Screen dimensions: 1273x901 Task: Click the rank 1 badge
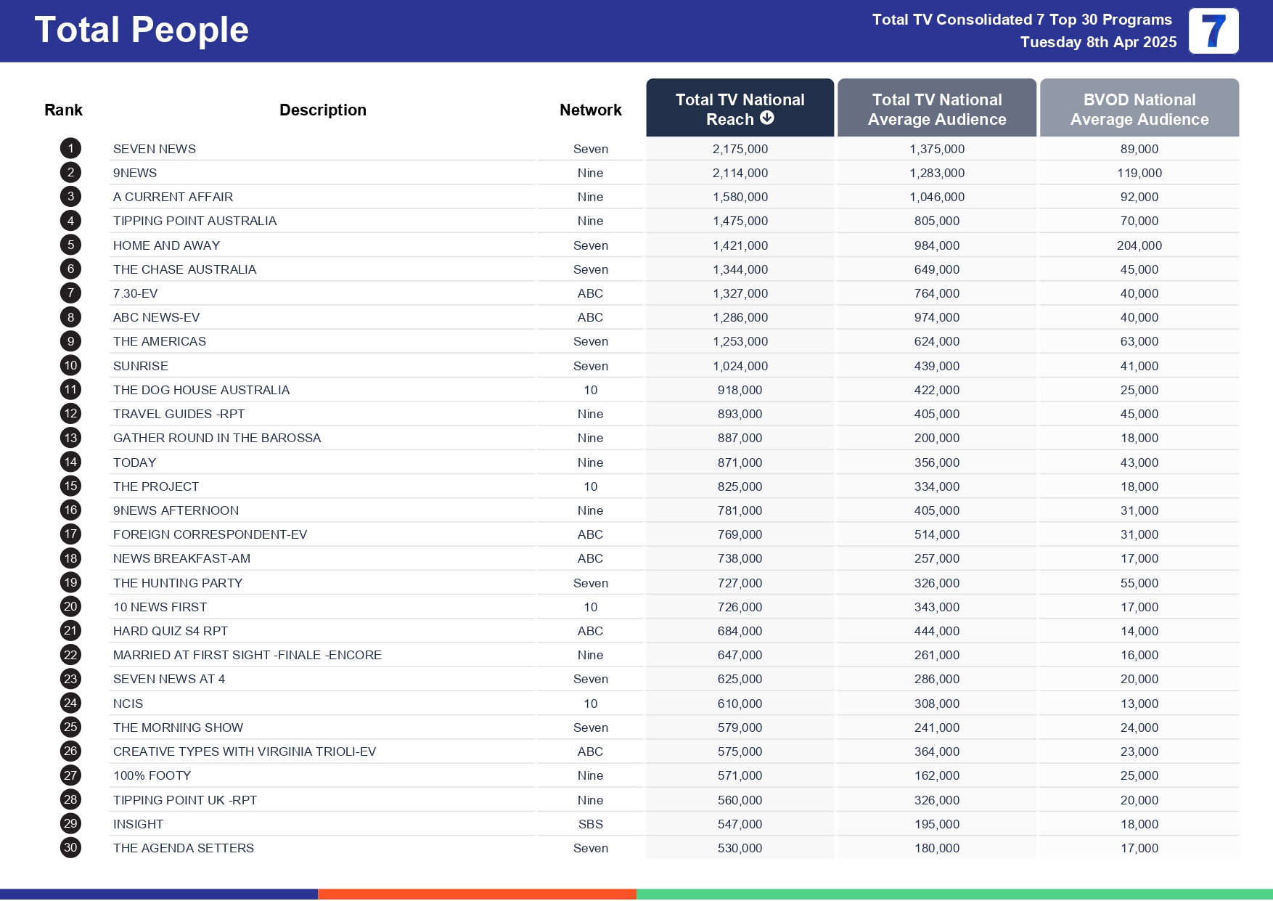70,149
